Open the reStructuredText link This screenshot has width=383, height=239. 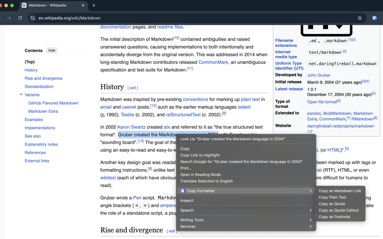183,115
